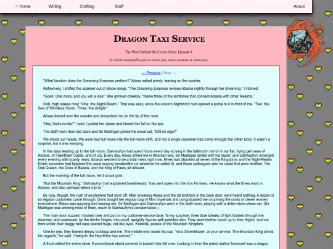Open the Writing menu
The height and width of the screenshot is (249, 333).
click(55, 6)
